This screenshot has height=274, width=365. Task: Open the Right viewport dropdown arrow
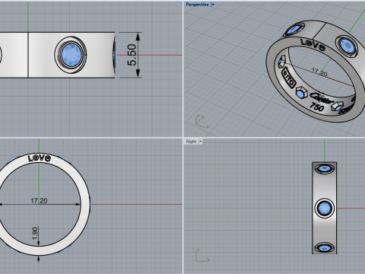point(200,142)
